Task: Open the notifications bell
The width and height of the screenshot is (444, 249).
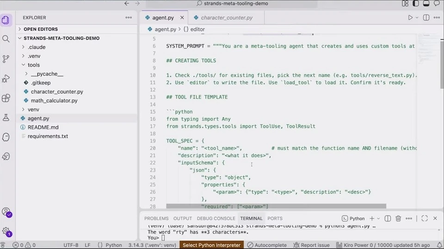Action: (x=439, y=245)
